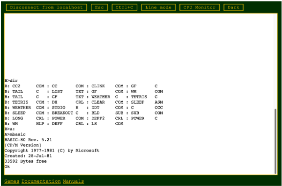Click Disconnect from localhost button
The height and width of the screenshot is (186, 282).
tap(46, 7)
